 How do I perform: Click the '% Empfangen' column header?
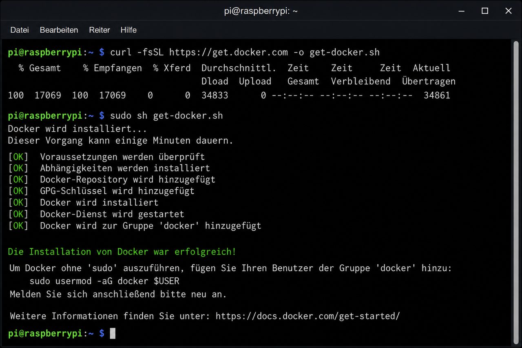113,68
